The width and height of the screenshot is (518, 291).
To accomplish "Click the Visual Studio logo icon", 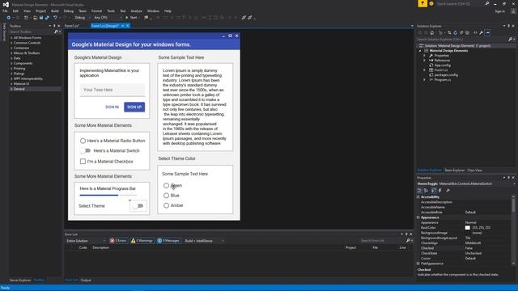I will coord(6,5).
